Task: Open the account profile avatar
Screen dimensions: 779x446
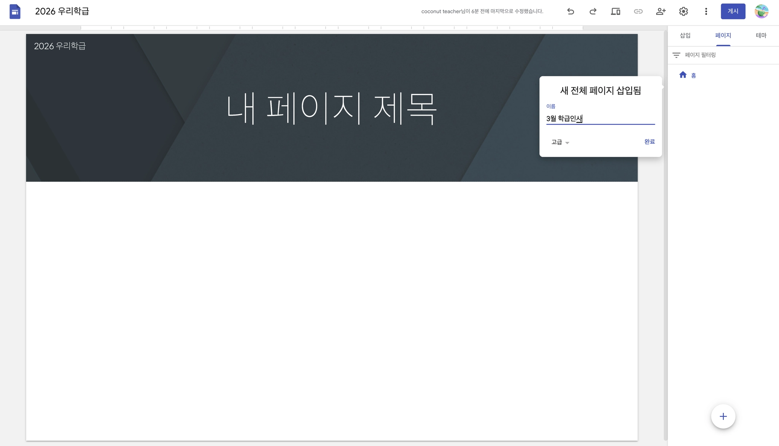Action: (x=762, y=11)
